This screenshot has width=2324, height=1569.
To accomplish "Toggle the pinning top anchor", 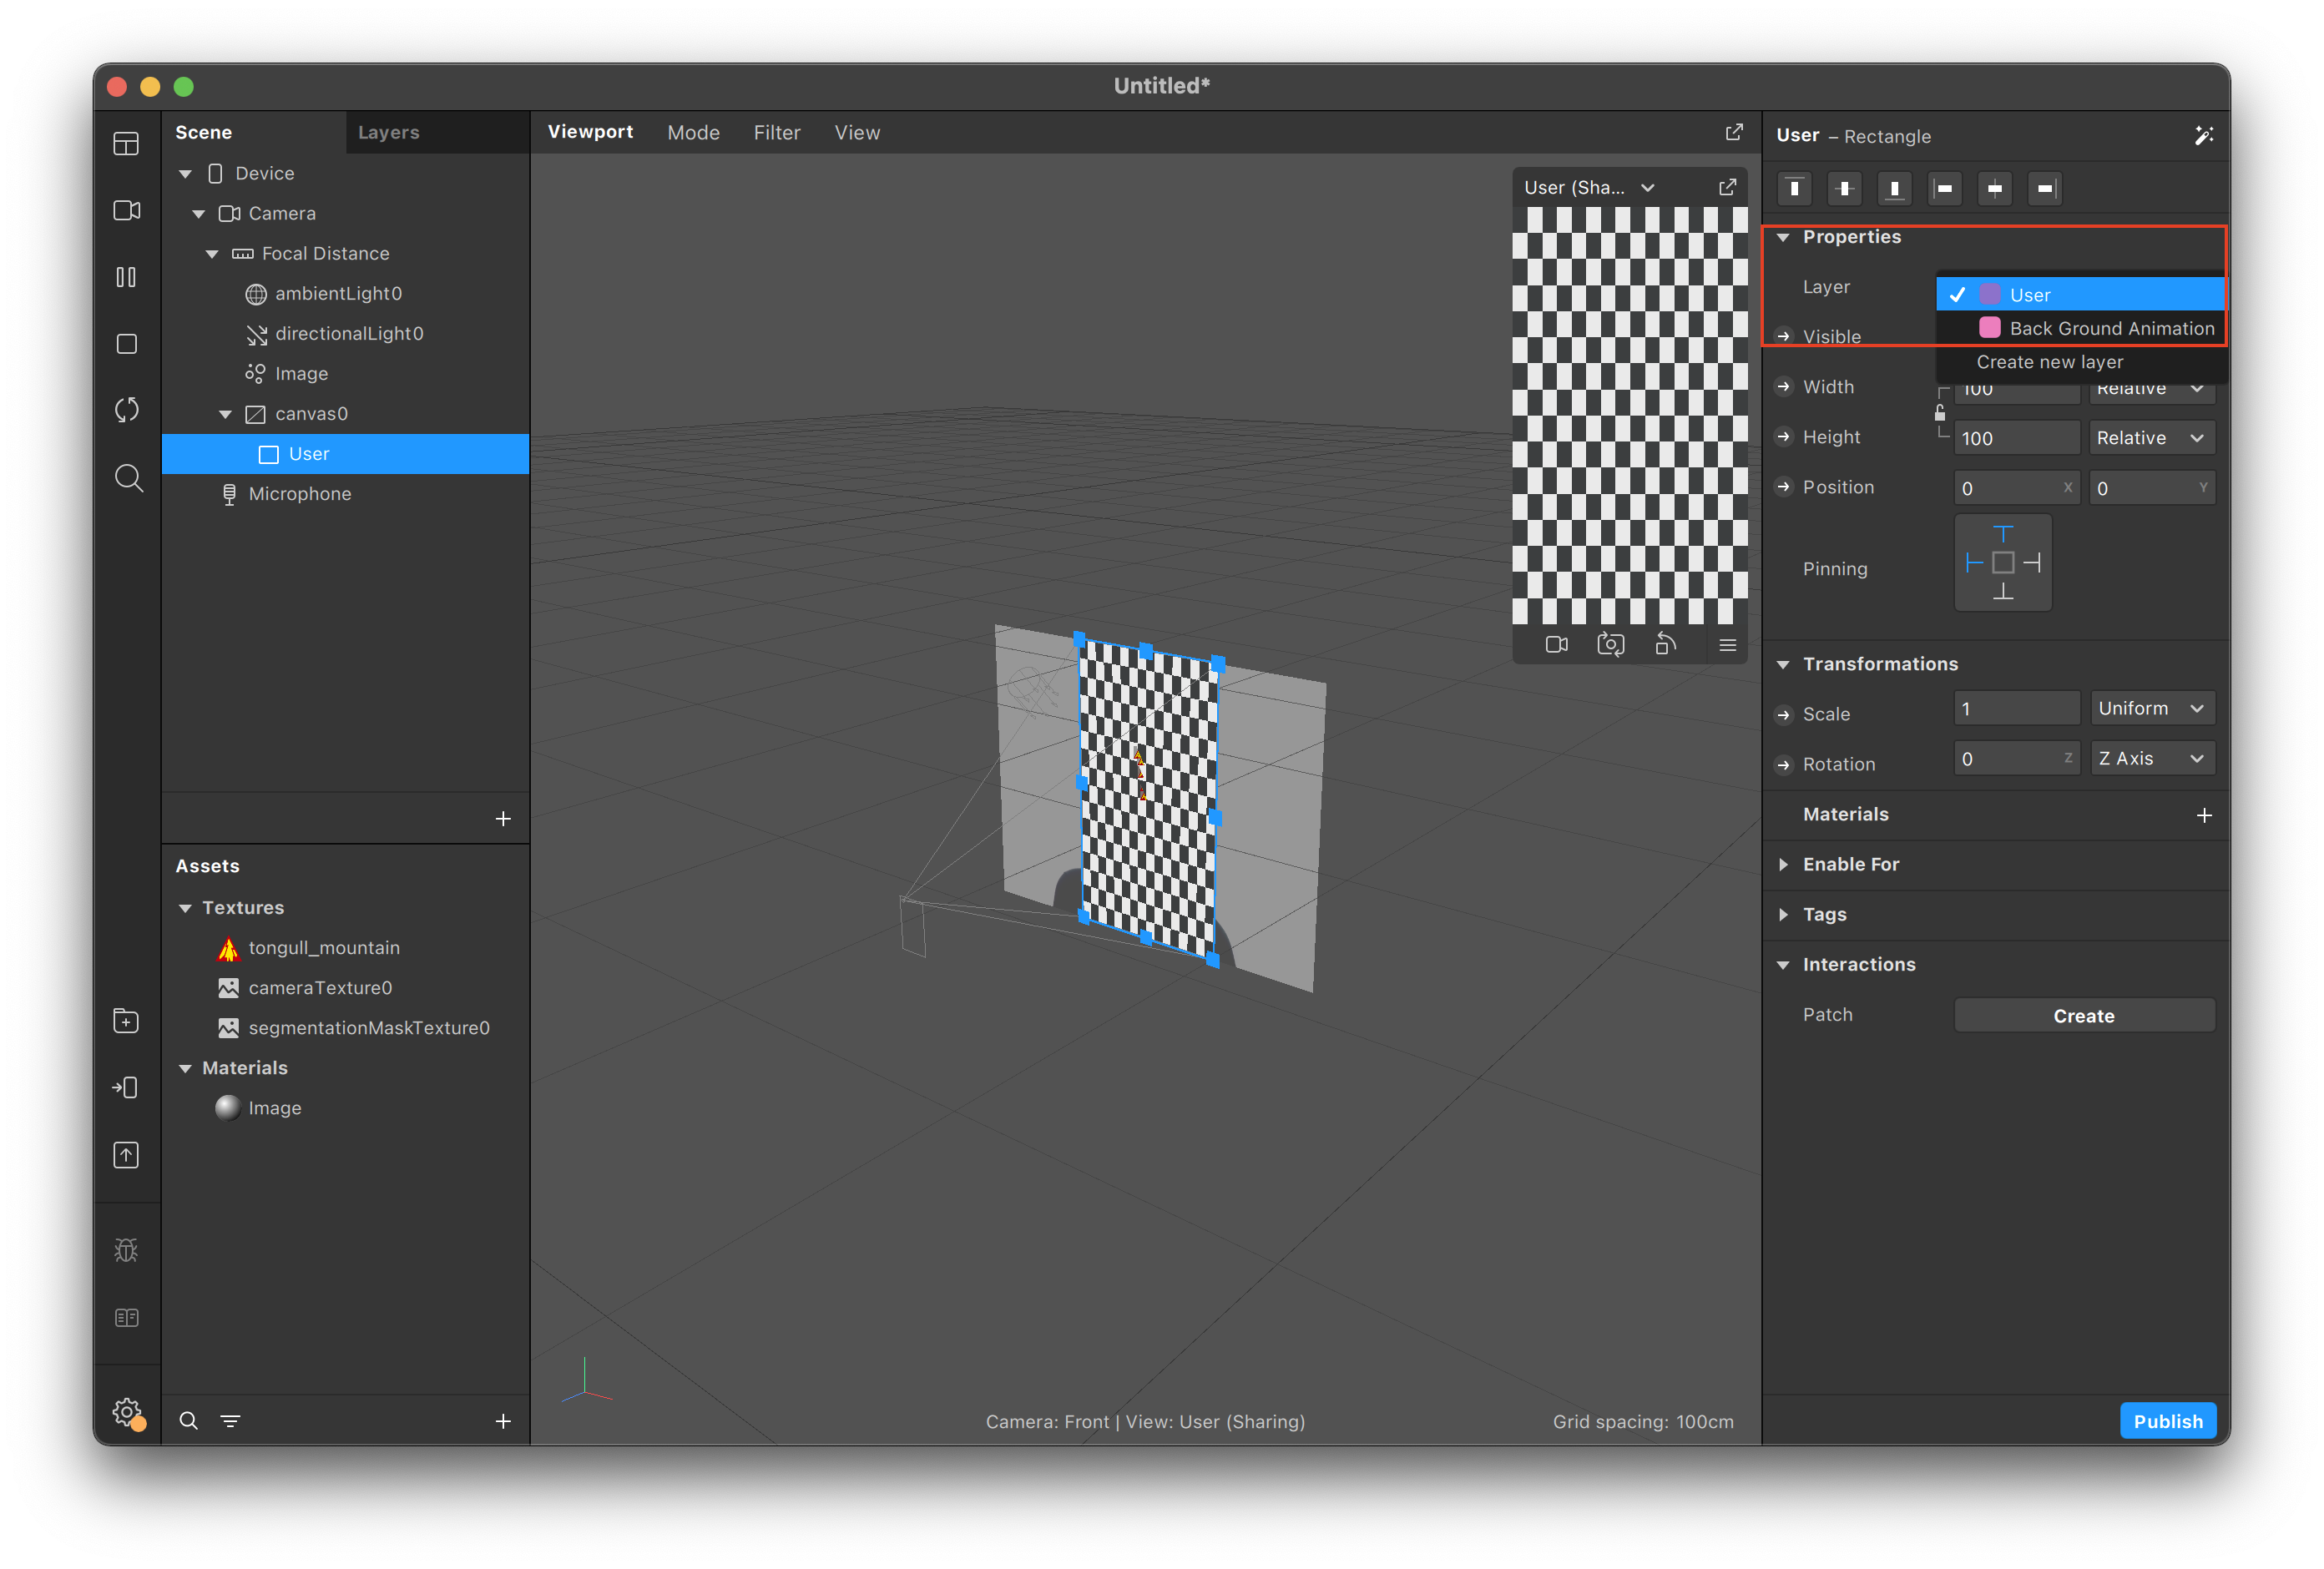I will coord(2002,533).
